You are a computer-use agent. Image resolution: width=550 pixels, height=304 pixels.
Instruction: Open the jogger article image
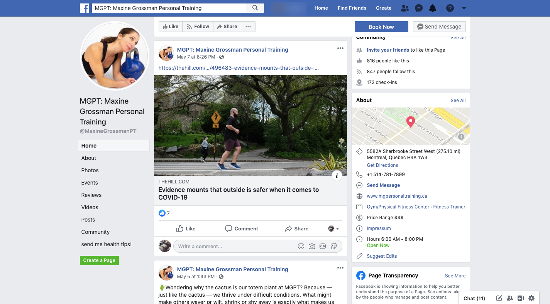coord(250,125)
